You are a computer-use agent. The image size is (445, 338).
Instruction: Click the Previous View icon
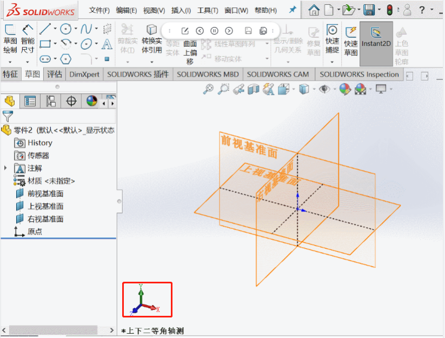(x=238, y=89)
